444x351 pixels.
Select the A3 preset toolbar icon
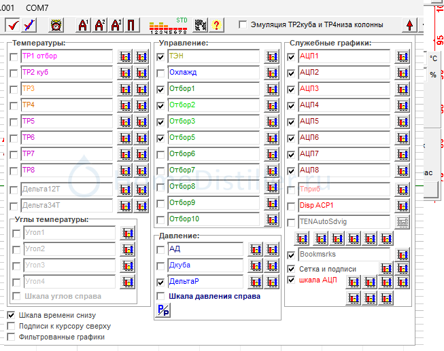(x=116, y=24)
